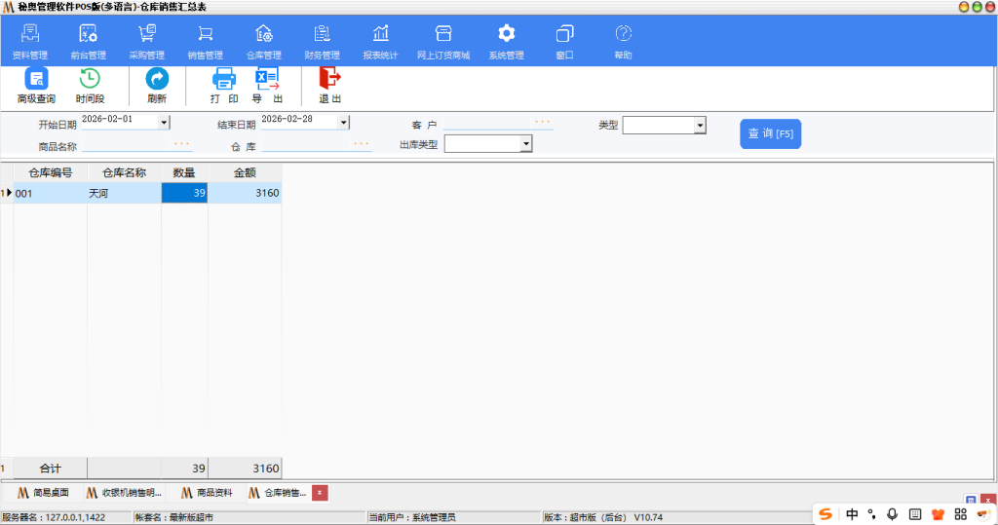The width and height of the screenshot is (998, 525).
Task: Click the 高级查询 advanced query icon
Action: pos(36,81)
